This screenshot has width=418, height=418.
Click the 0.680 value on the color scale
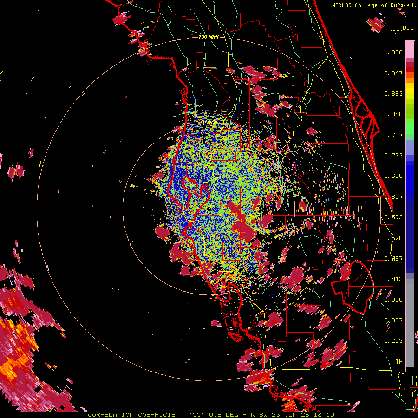[393, 176]
